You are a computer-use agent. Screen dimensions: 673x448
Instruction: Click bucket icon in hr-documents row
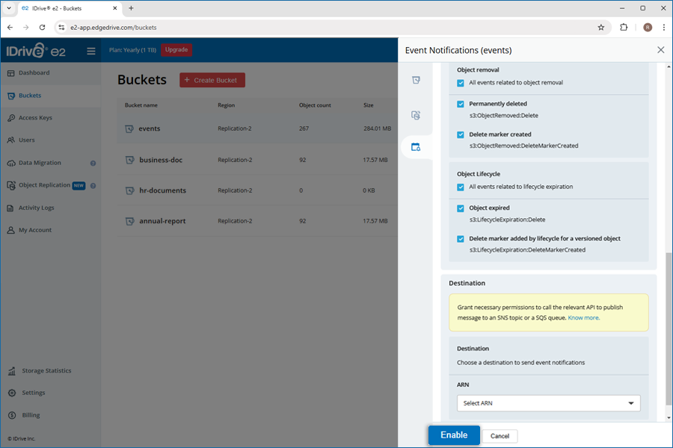coord(129,190)
